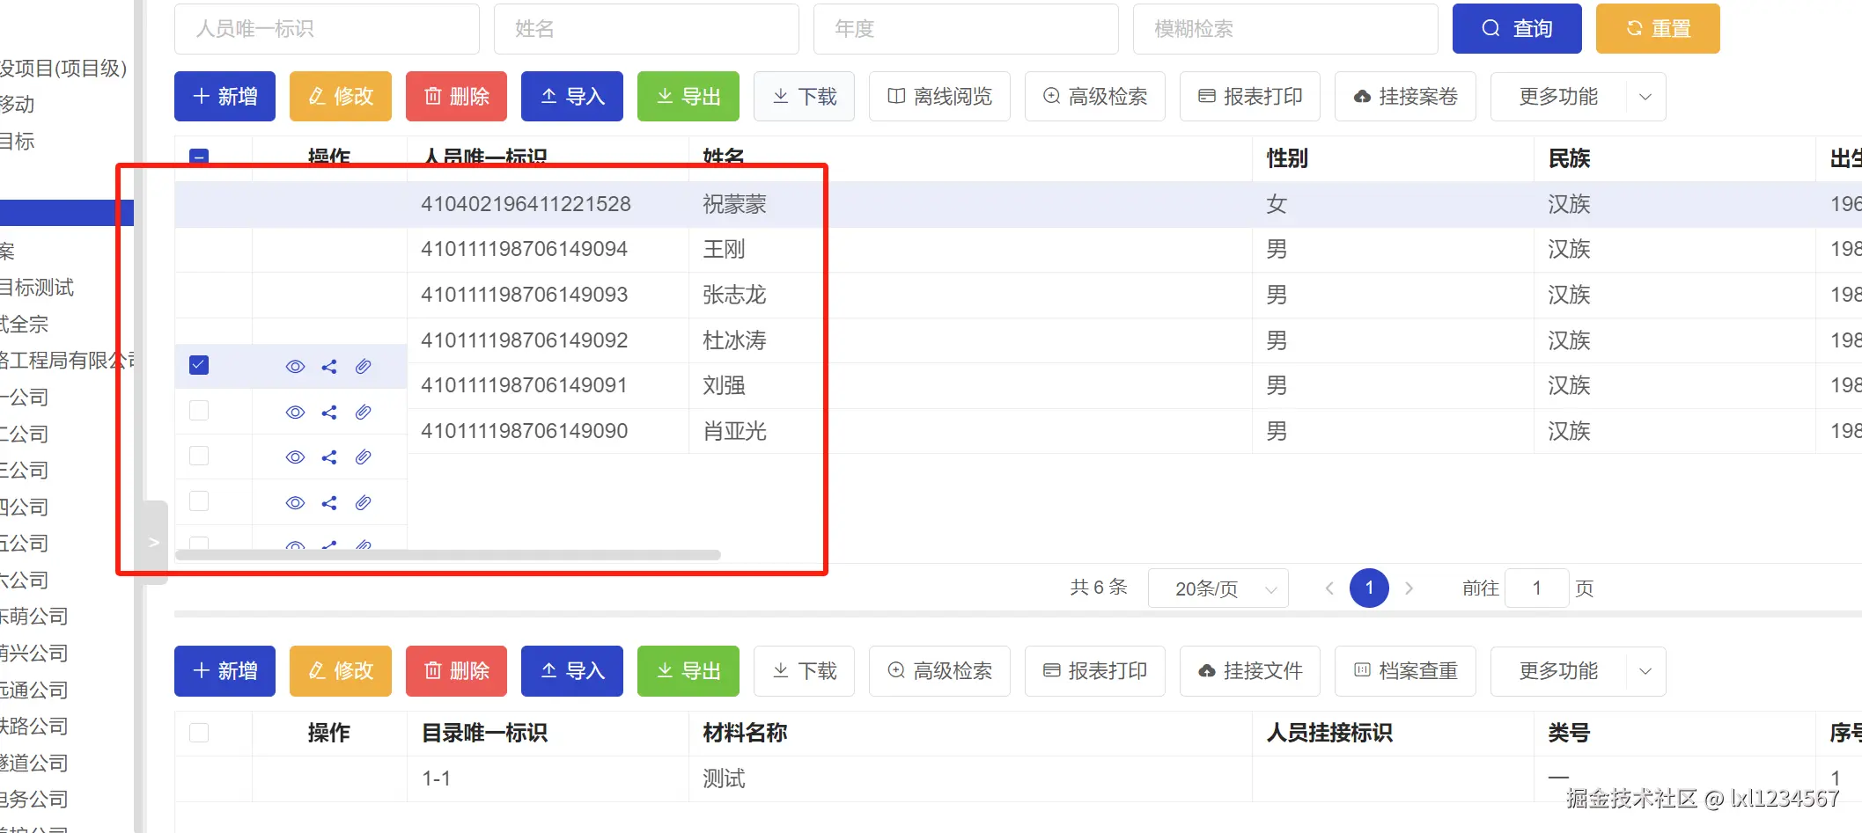The height and width of the screenshot is (833, 1862).
Task: Click the lower table's 新增 add button
Action: tap(224, 671)
